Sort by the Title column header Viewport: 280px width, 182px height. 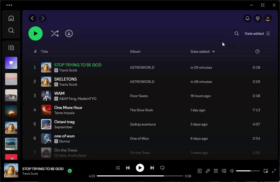pos(44,51)
